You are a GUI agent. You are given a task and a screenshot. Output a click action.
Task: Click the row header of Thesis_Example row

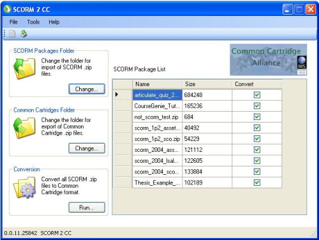tap(122, 183)
